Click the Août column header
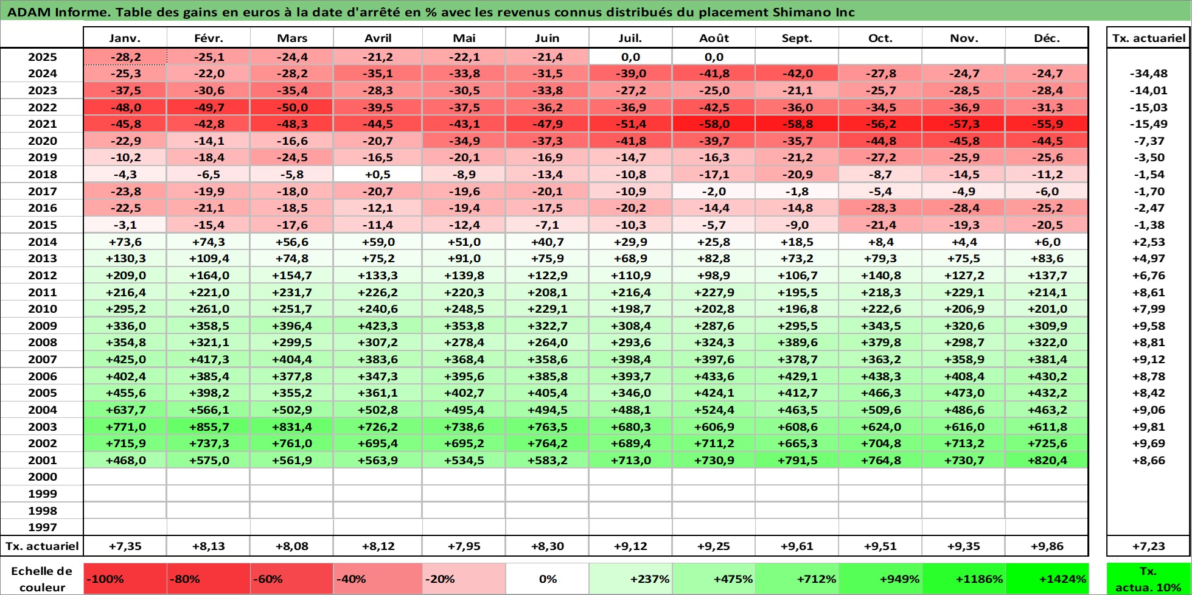This screenshot has height=595, width=1192. point(714,38)
